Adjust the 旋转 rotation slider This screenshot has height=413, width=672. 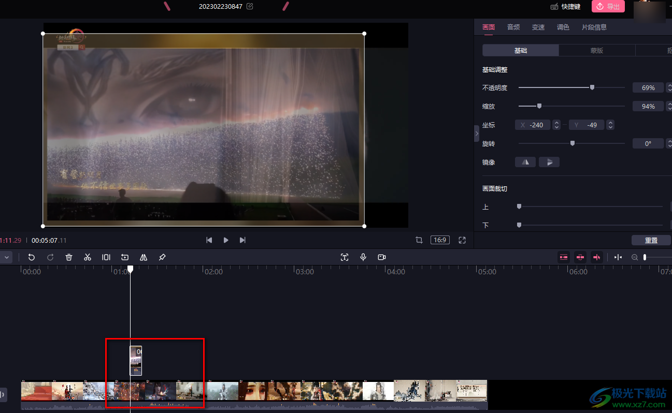[x=571, y=143]
